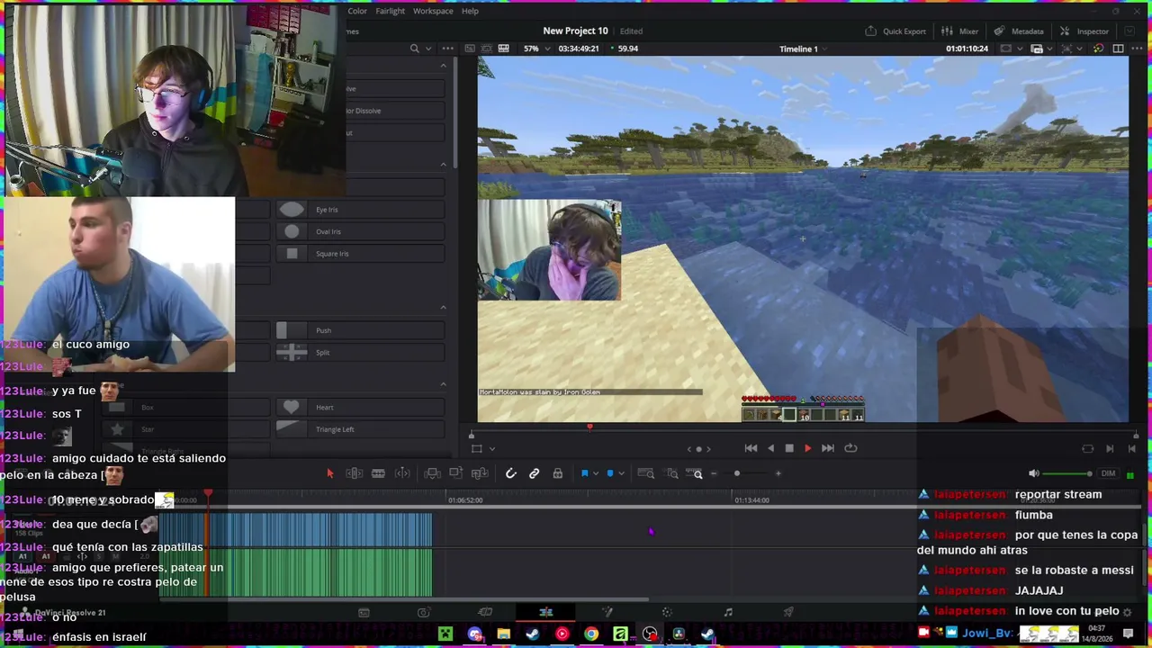The image size is (1152, 648).
Task: Mute audio with the speaker icon
Action: (1034, 473)
